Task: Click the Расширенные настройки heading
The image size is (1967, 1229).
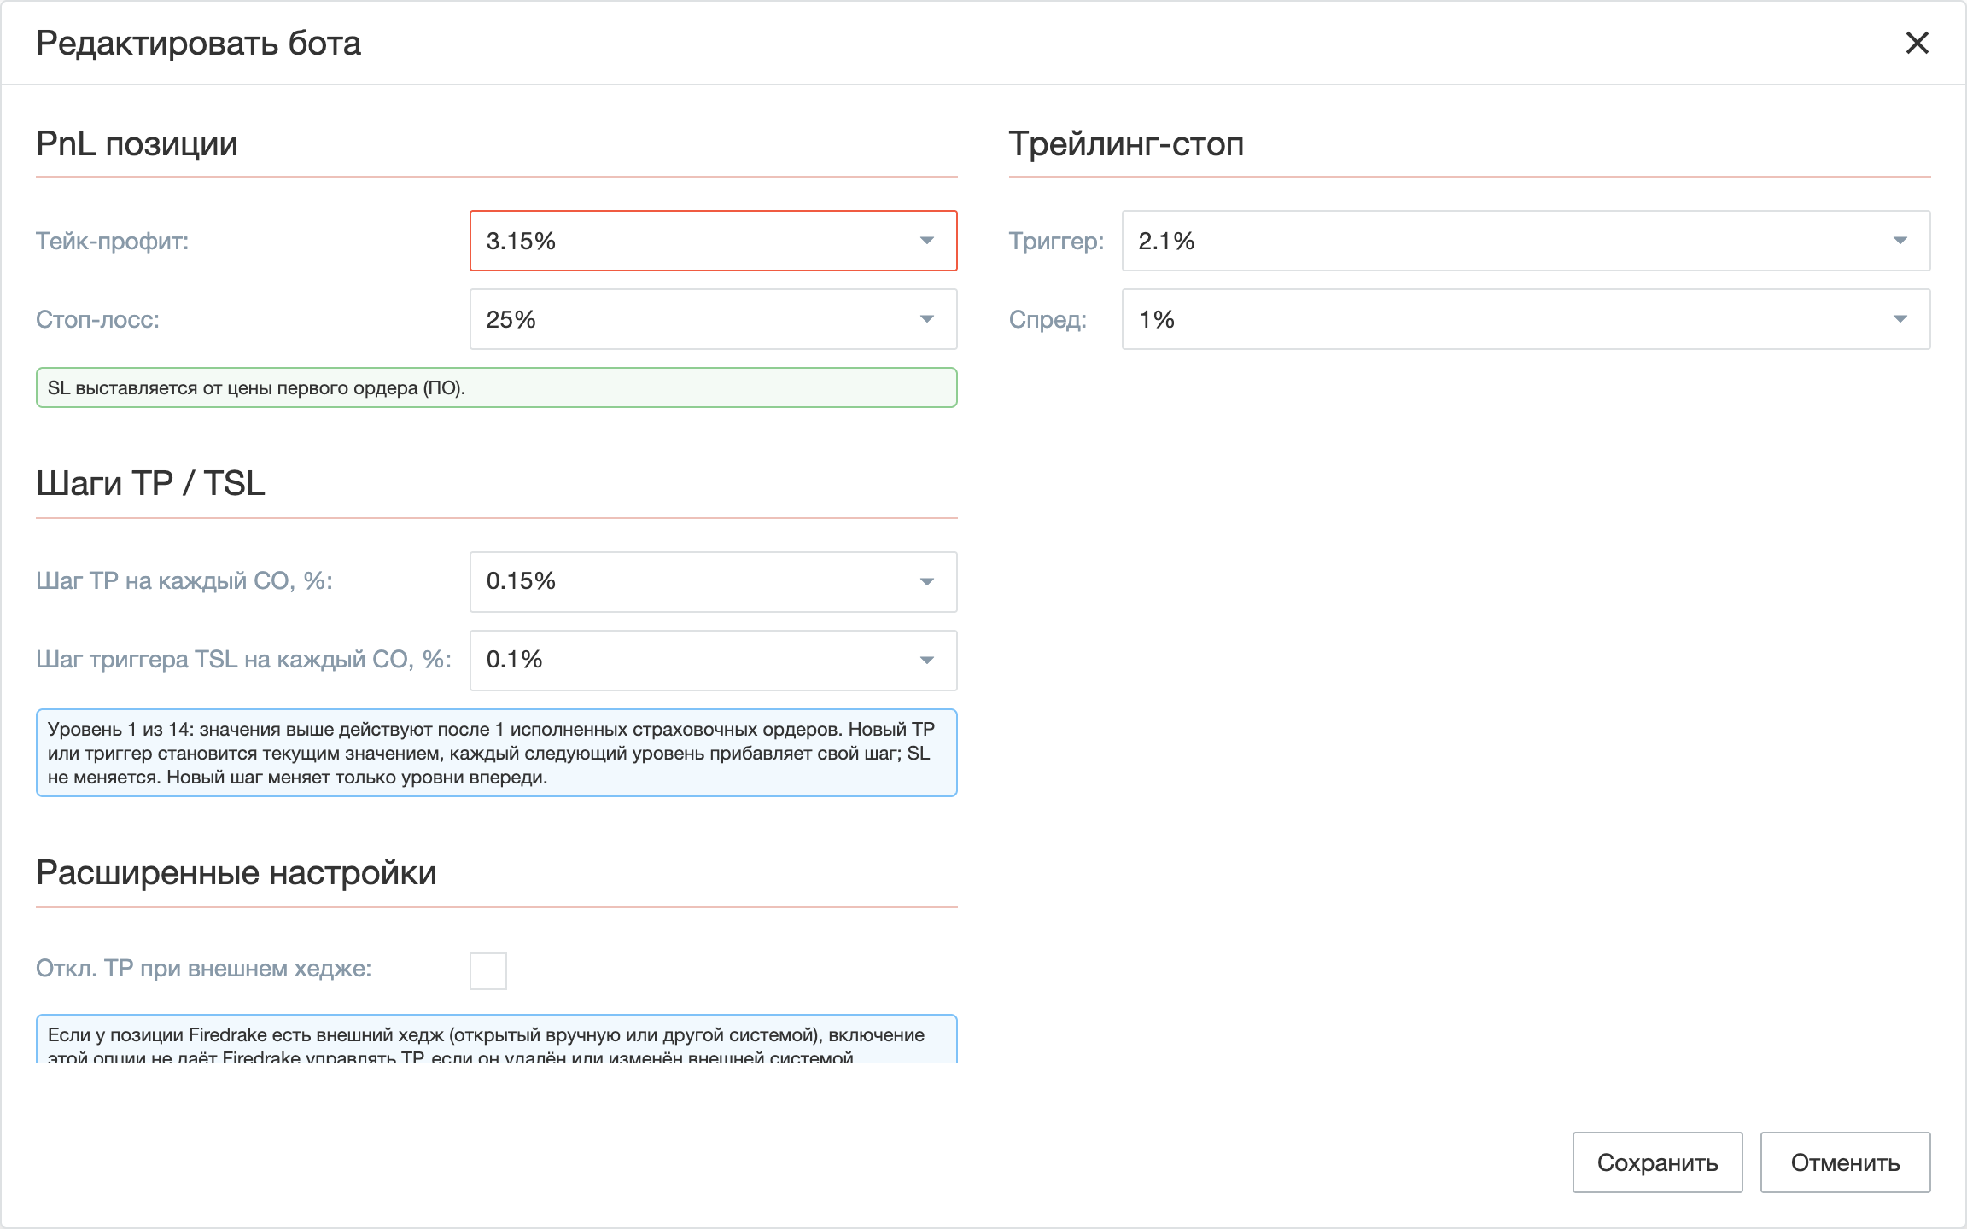Action: tap(236, 872)
